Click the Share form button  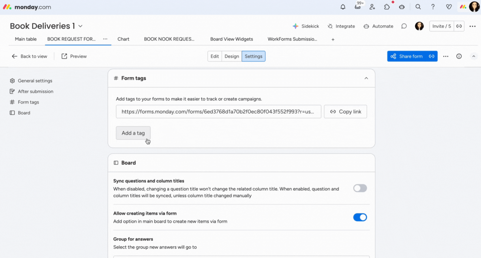coord(407,56)
